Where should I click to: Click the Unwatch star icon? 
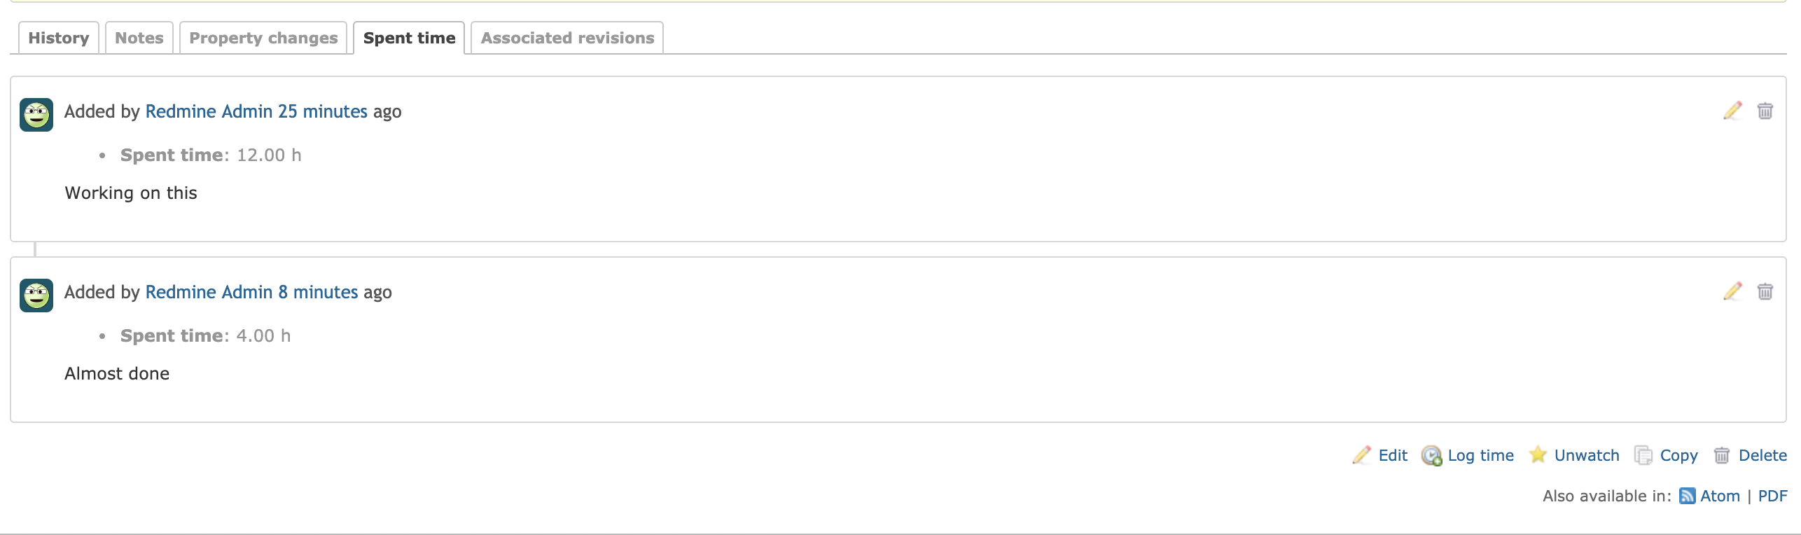[1538, 455]
